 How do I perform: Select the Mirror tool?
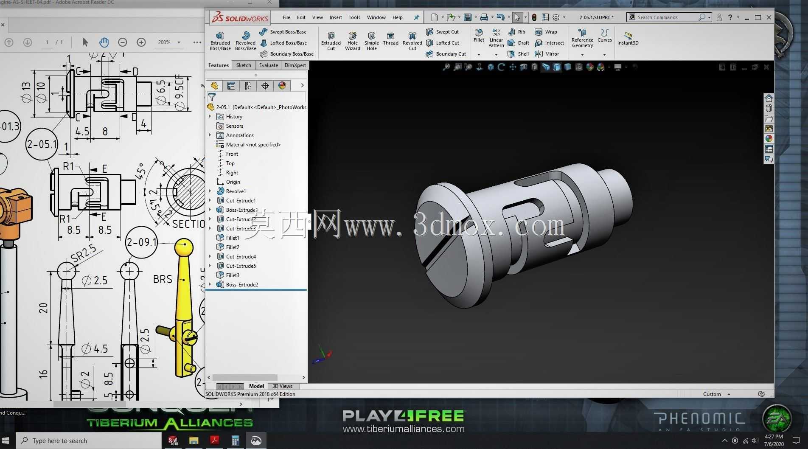point(547,54)
